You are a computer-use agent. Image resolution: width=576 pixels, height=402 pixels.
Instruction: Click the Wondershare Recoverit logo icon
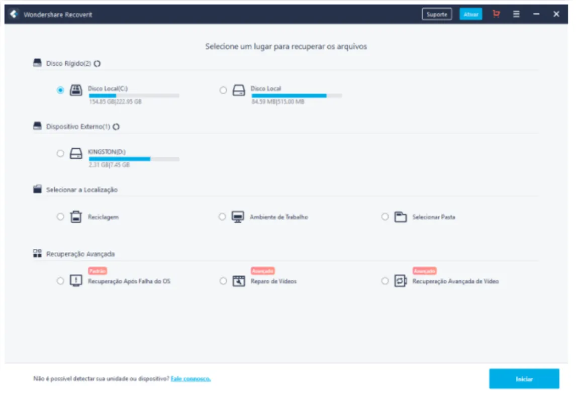pyautogui.click(x=14, y=14)
